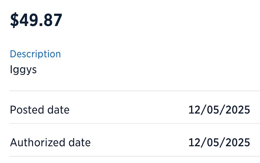The image size is (260, 163).
Task: Click month 12 in the Posted date value
Action: coord(194,110)
